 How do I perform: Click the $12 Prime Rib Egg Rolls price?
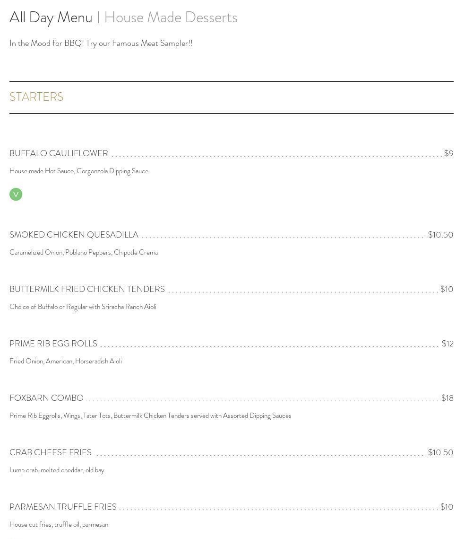(x=447, y=344)
